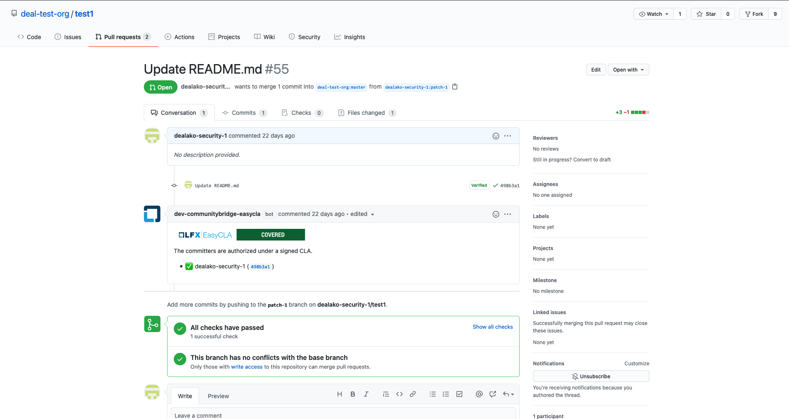This screenshot has height=419, width=789.
Task: Apply italic formatting in comment editor
Action: coord(366,394)
